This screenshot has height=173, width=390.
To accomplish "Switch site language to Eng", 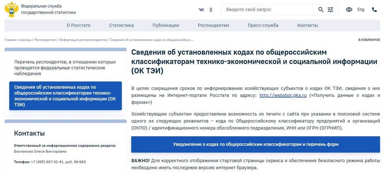I will point(361,10).
